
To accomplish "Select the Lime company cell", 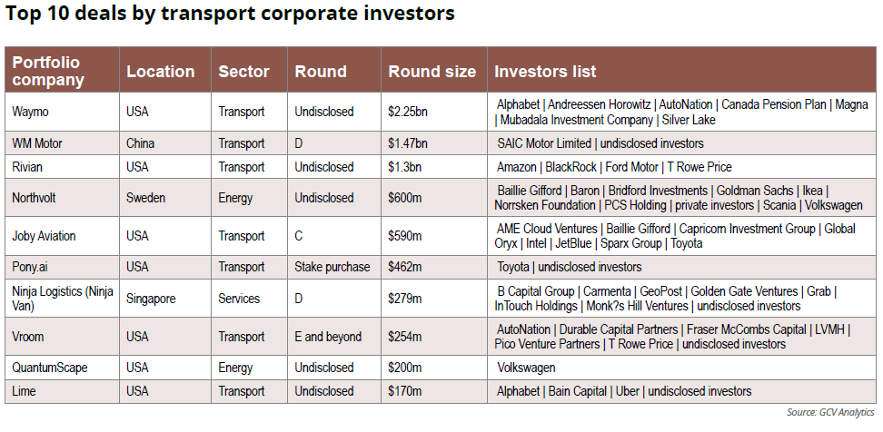I will [x=25, y=391].
